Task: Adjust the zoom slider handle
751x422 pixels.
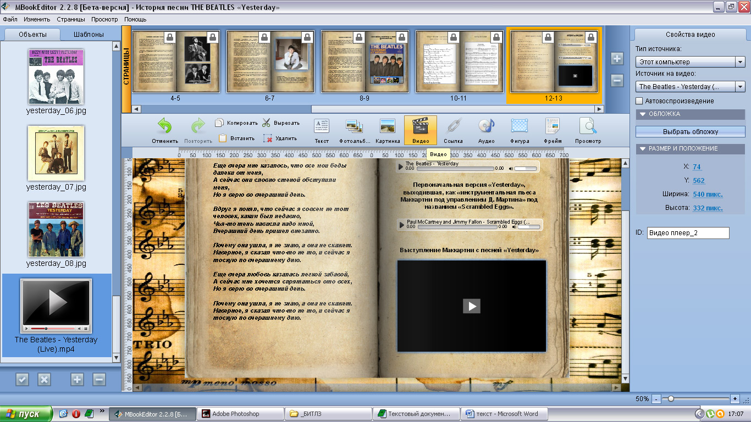Action: click(x=671, y=398)
